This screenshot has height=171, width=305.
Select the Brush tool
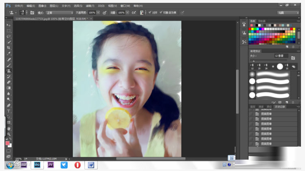pos(9,65)
